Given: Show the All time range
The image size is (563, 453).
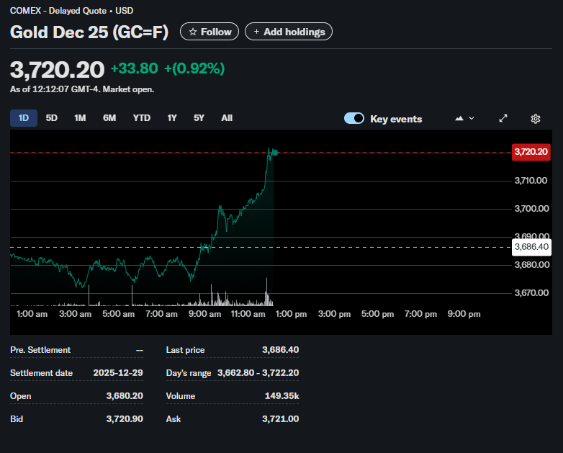Looking at the screenshot, I should click(x=227, y=118).
